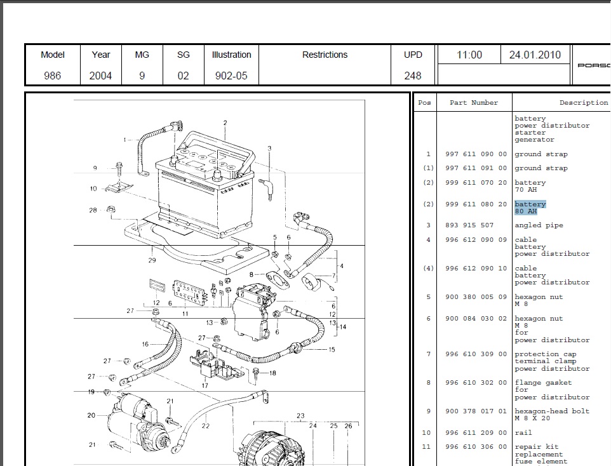Click the Year 2004 header cell
Screen dimensions: 611x466
coord(100,65)
